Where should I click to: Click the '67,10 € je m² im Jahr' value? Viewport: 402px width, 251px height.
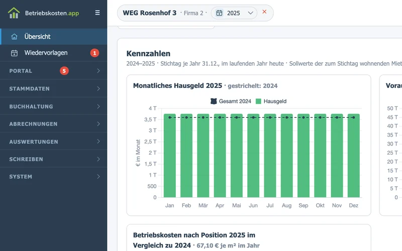pos(228,245)
